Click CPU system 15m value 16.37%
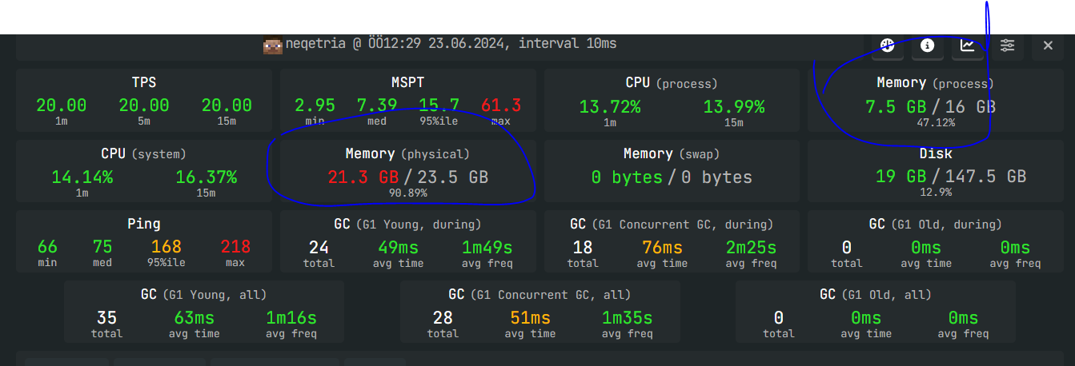1075x366 pixels. click(207, 177)
